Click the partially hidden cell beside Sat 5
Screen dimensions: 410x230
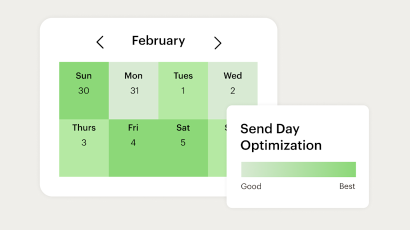pyautogui.click(x=217, y=150)
